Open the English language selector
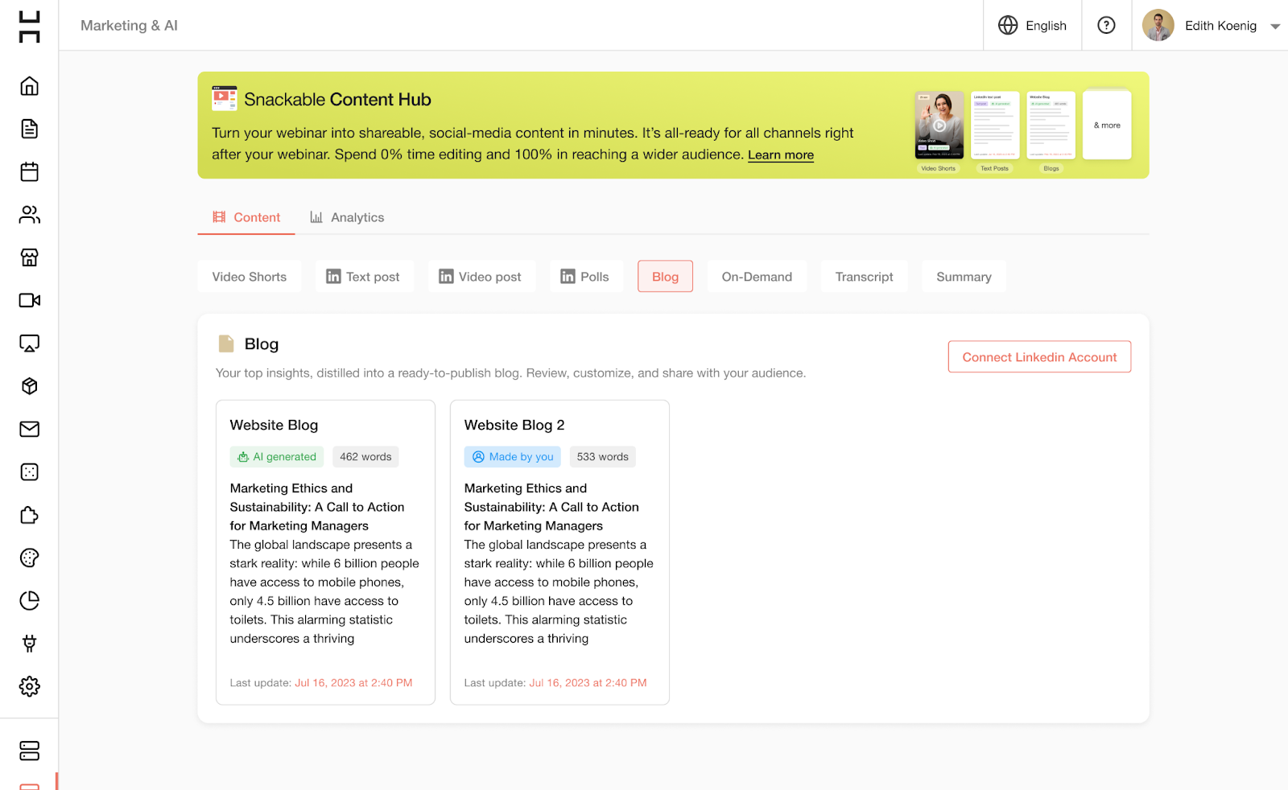Screen dimensions: 1288x790 click(1033, 26)
